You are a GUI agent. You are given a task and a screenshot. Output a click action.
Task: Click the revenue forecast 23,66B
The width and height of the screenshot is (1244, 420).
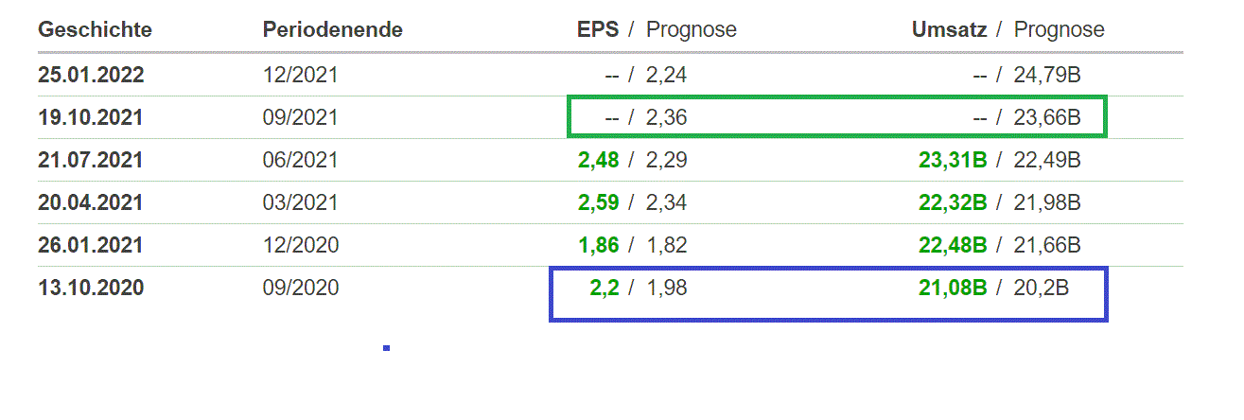point(1047,118)
